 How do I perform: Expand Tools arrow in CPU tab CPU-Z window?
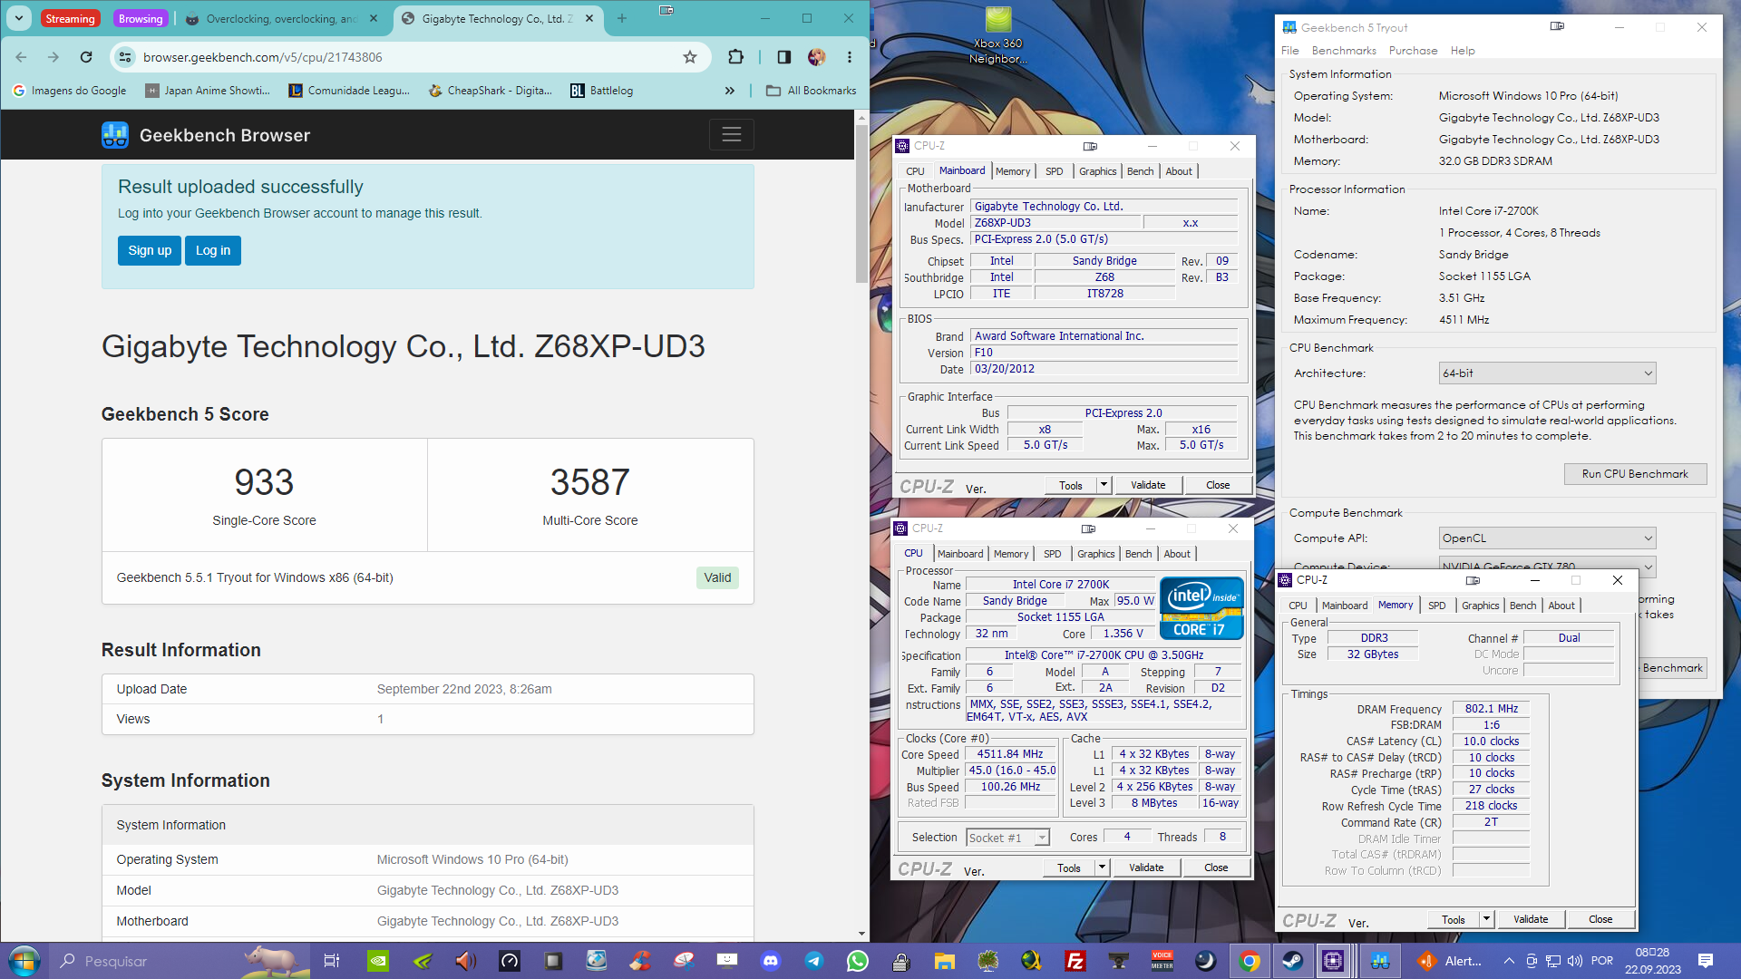click(1102, 868)
